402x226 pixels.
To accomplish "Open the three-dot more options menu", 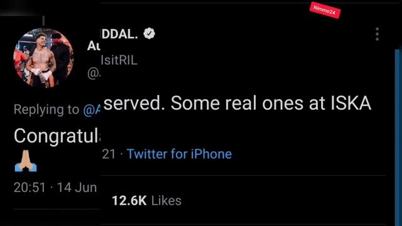I will point(377,34).
